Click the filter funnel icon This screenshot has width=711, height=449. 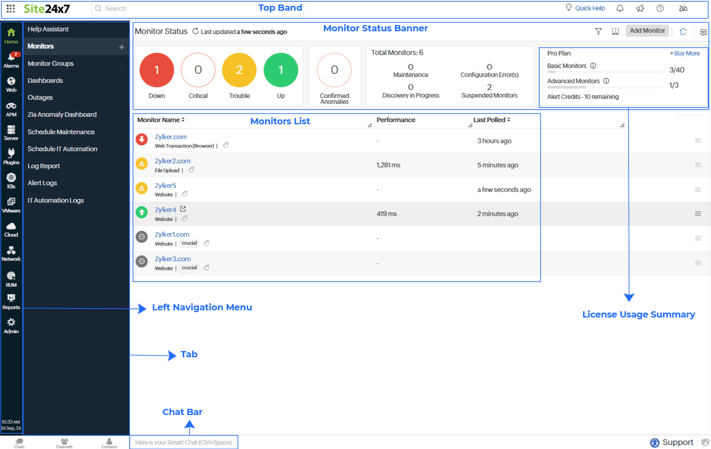pyautogui.click(x=598, y=31)
